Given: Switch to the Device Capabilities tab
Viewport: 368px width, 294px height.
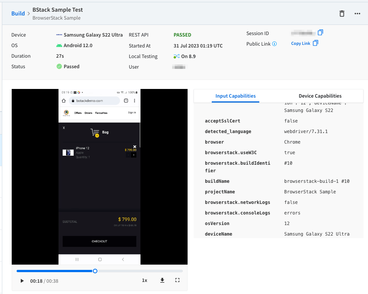Looking at the screenshot, I should (320, 96).
